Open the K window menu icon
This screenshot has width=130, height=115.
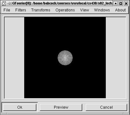point(4,3)
